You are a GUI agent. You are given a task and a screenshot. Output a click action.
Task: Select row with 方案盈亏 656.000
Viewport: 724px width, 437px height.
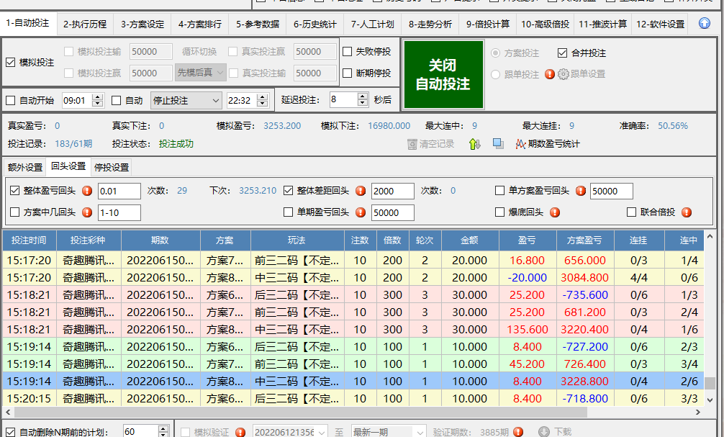[x=353, y=260]
